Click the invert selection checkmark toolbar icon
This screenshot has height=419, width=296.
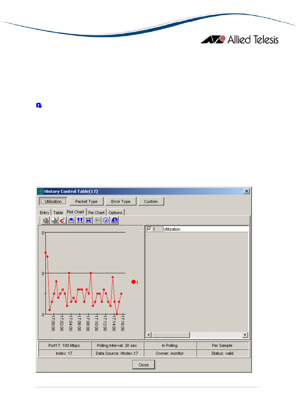click(63, 220)
